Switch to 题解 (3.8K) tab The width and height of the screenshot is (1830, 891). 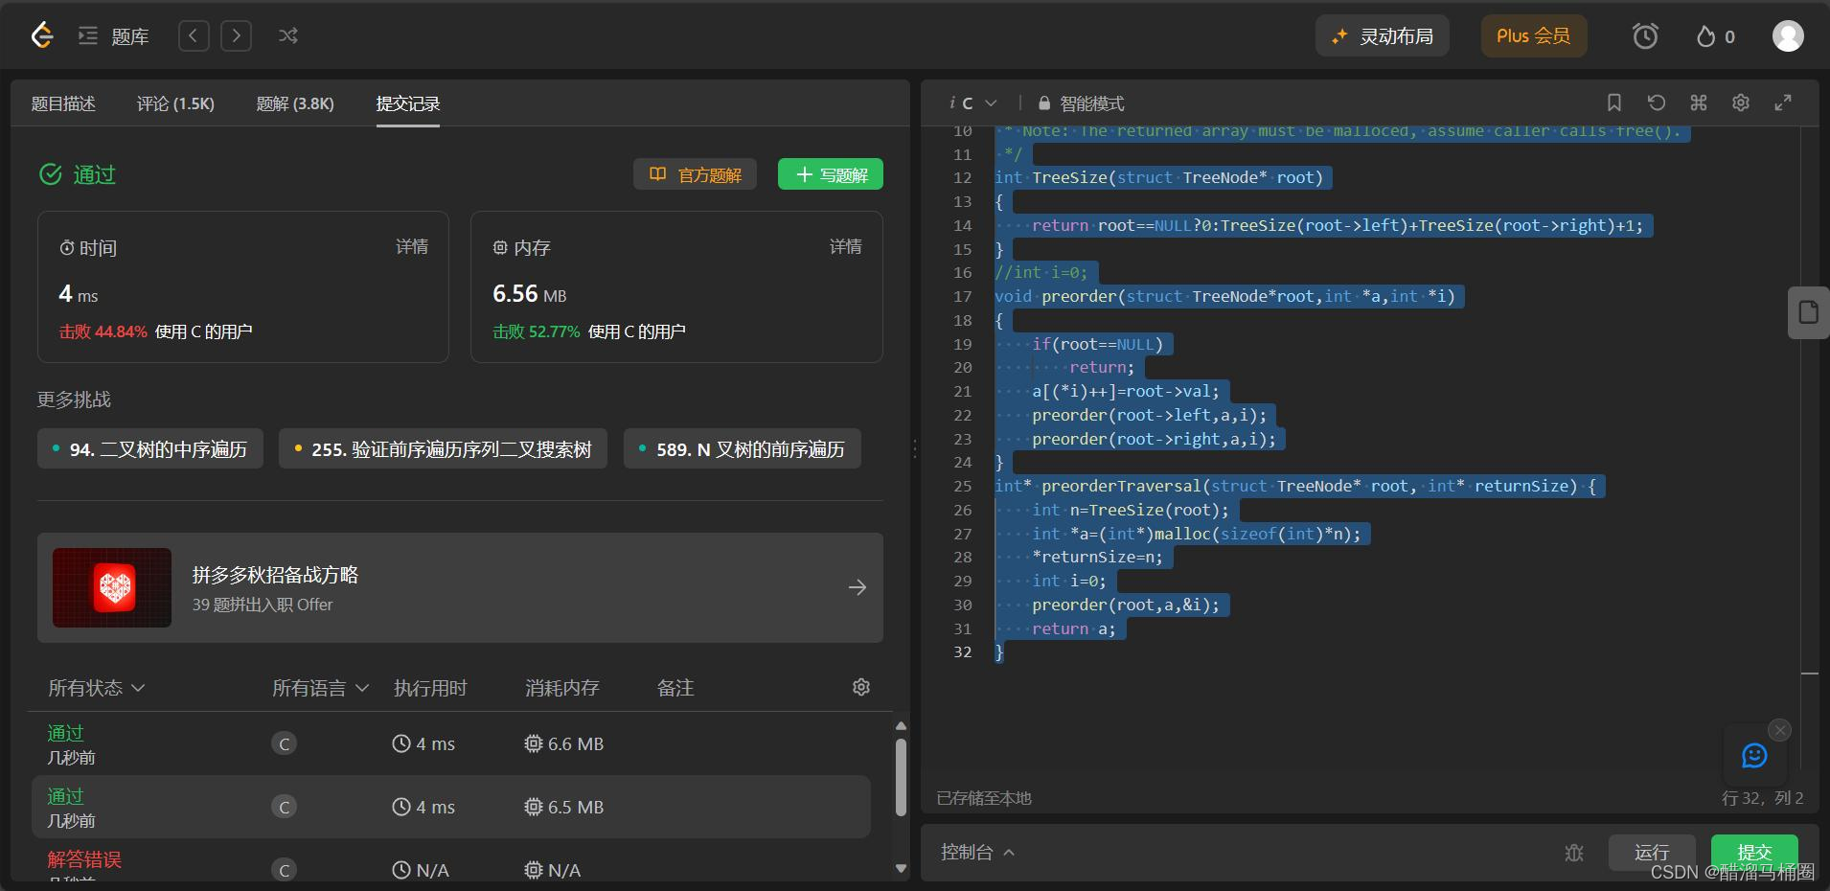pos(295,103)
